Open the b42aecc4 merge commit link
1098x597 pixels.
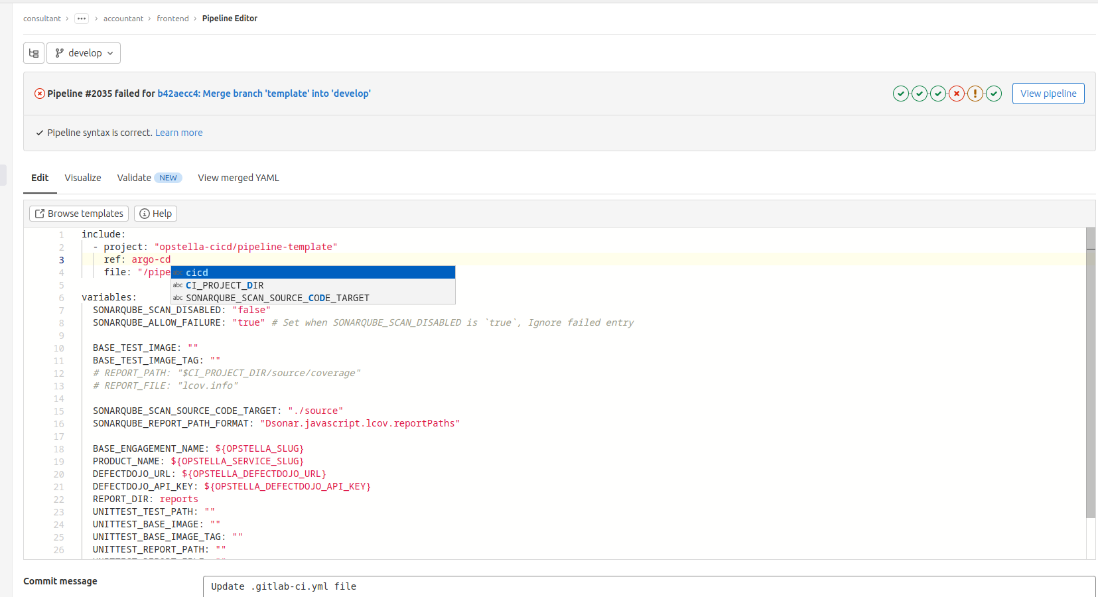(x=263, y=94)
